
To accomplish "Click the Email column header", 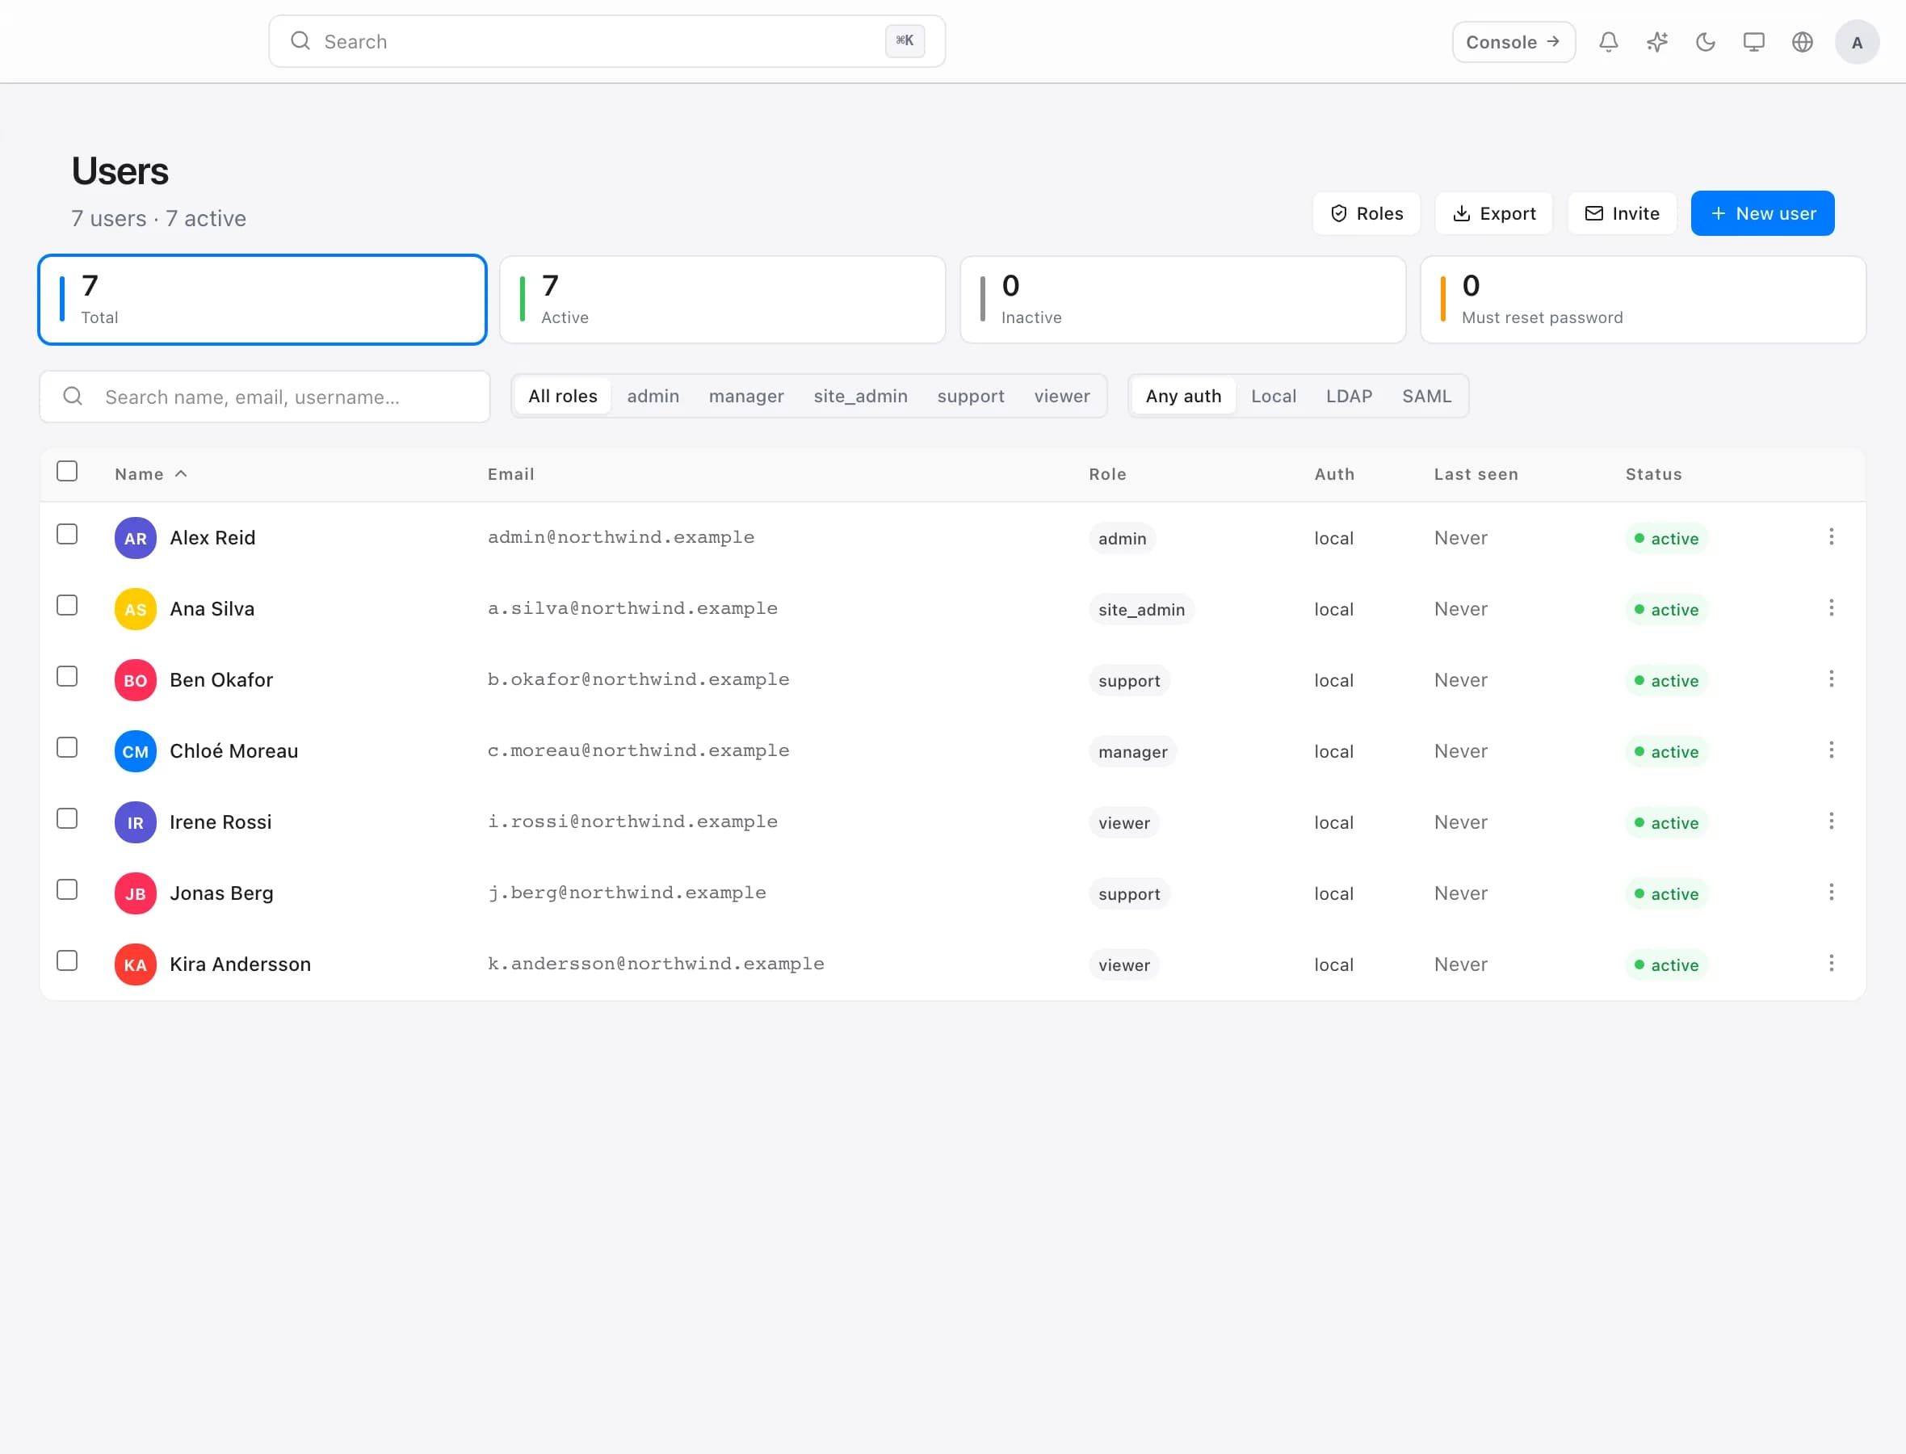I will 510,473.
